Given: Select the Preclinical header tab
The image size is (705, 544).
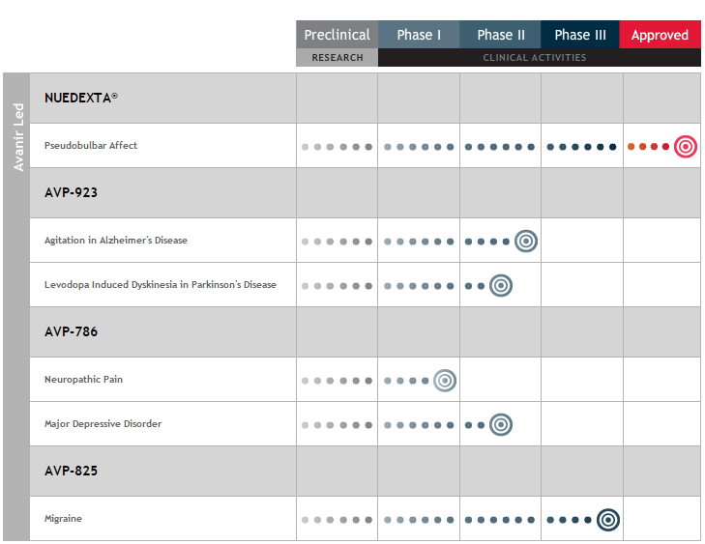Looking at the screenshot, I should (x=337, y=35).
